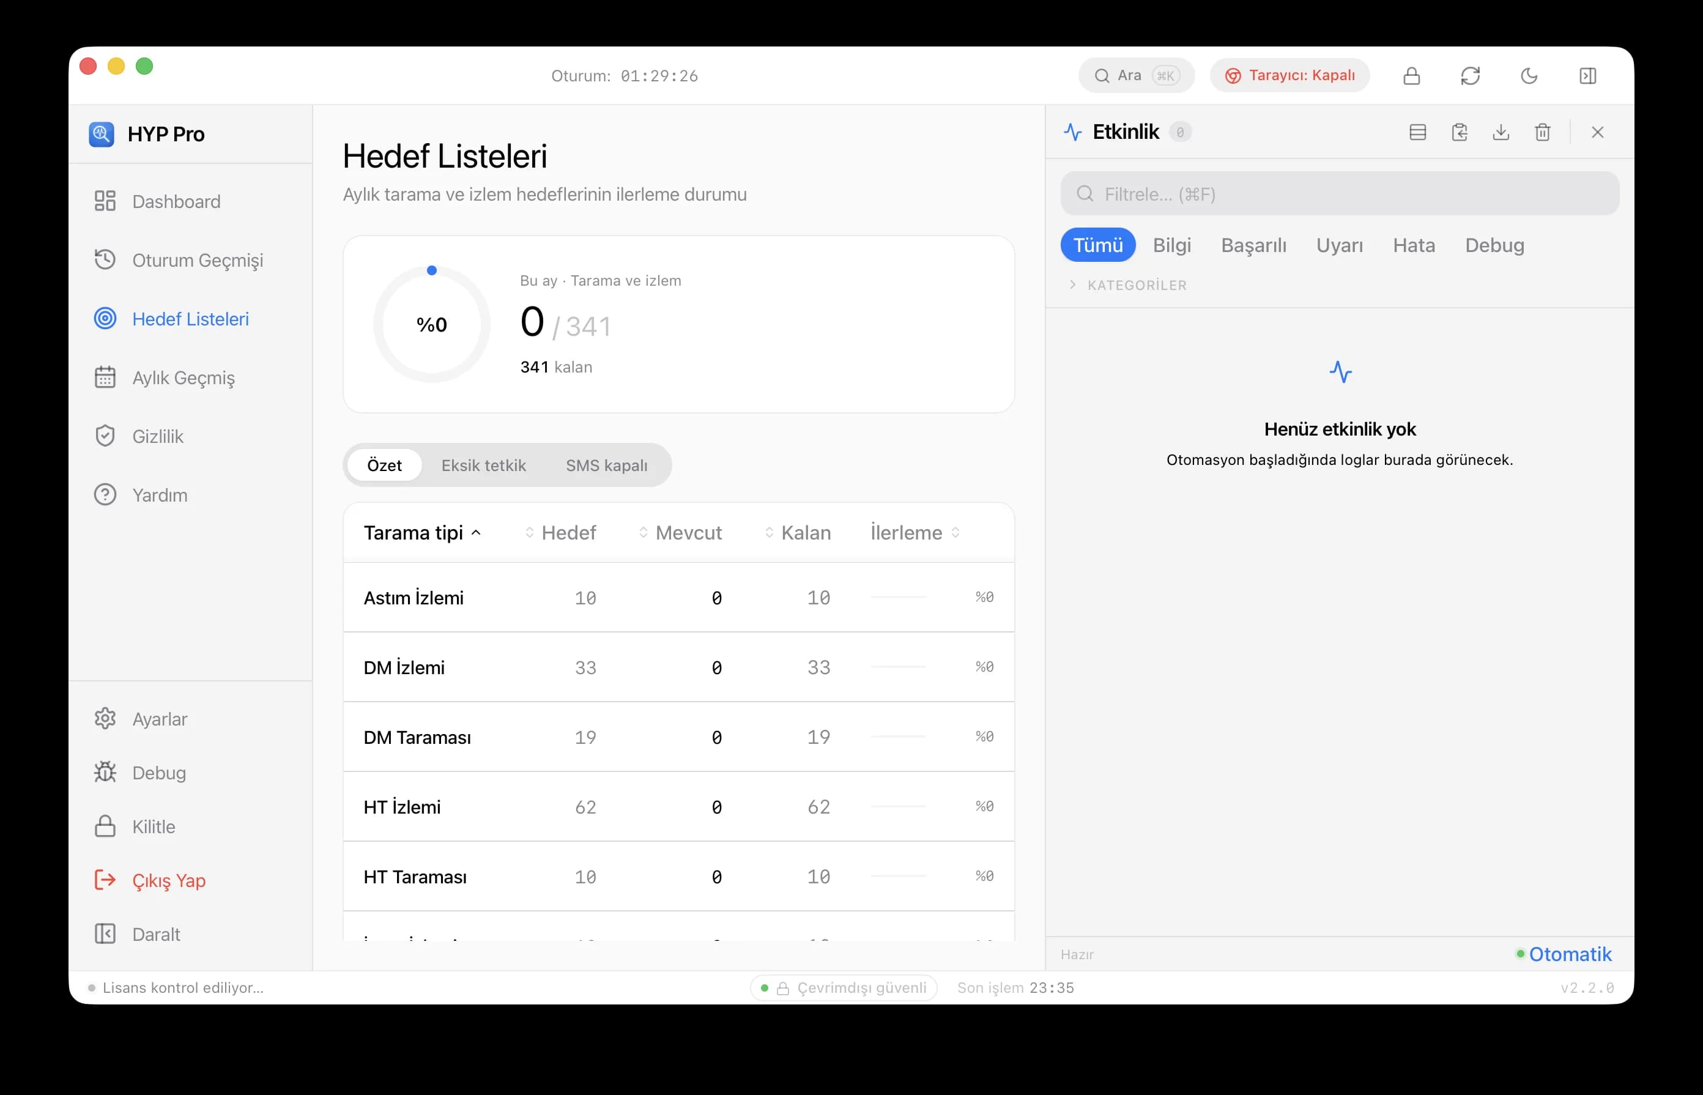
Task: Toggle the side panel layout icon
Action: coord(1588,75)
